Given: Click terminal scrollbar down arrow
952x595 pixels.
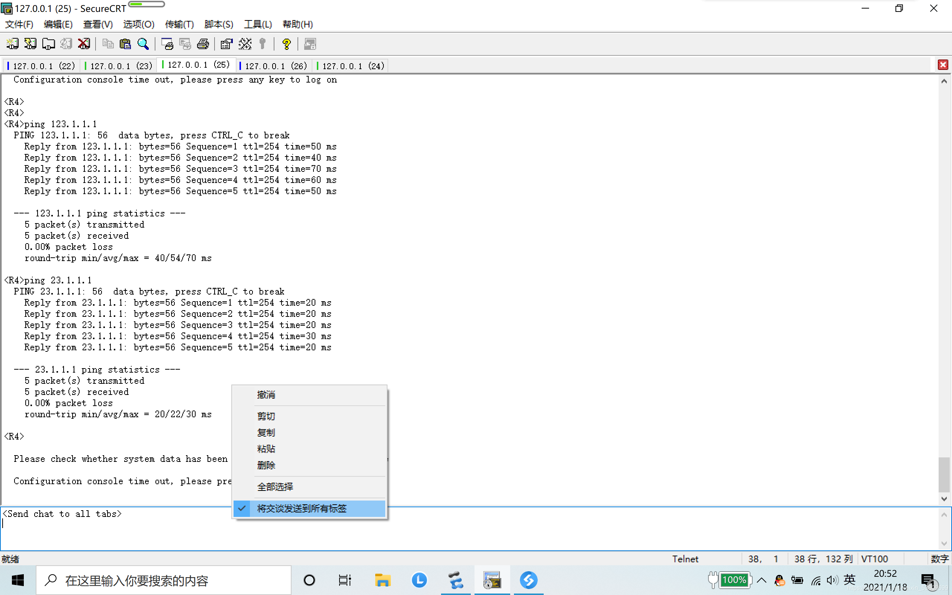Looking at the screenshot, I should tap(944, 499).
